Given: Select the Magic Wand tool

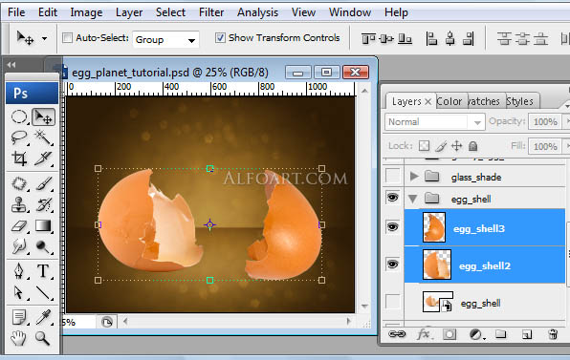Looking at the screenshot, I should (x=43, y=138).
